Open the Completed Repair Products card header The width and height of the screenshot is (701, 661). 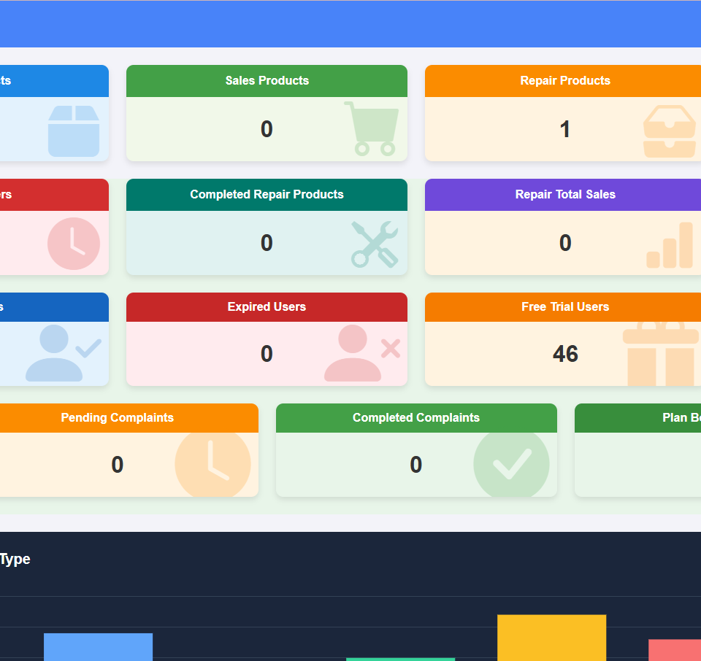coord(267,195)
